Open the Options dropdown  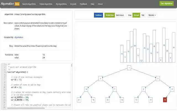152,15
